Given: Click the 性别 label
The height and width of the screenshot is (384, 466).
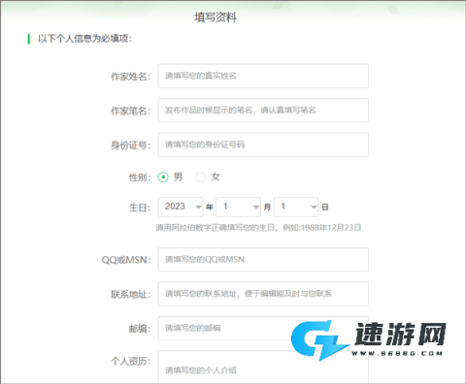Looking at the screenshot, I should [x=140, y=177].
